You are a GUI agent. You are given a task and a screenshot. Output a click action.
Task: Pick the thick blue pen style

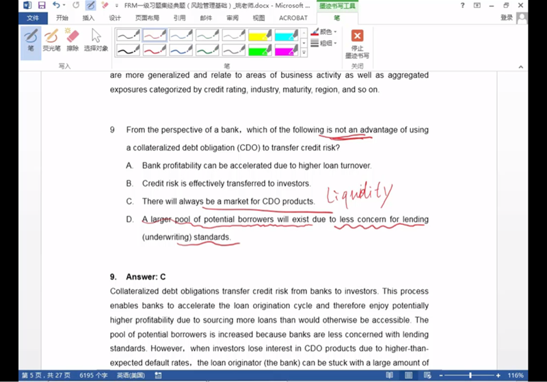pyautogui.click(x=181, y=50)
